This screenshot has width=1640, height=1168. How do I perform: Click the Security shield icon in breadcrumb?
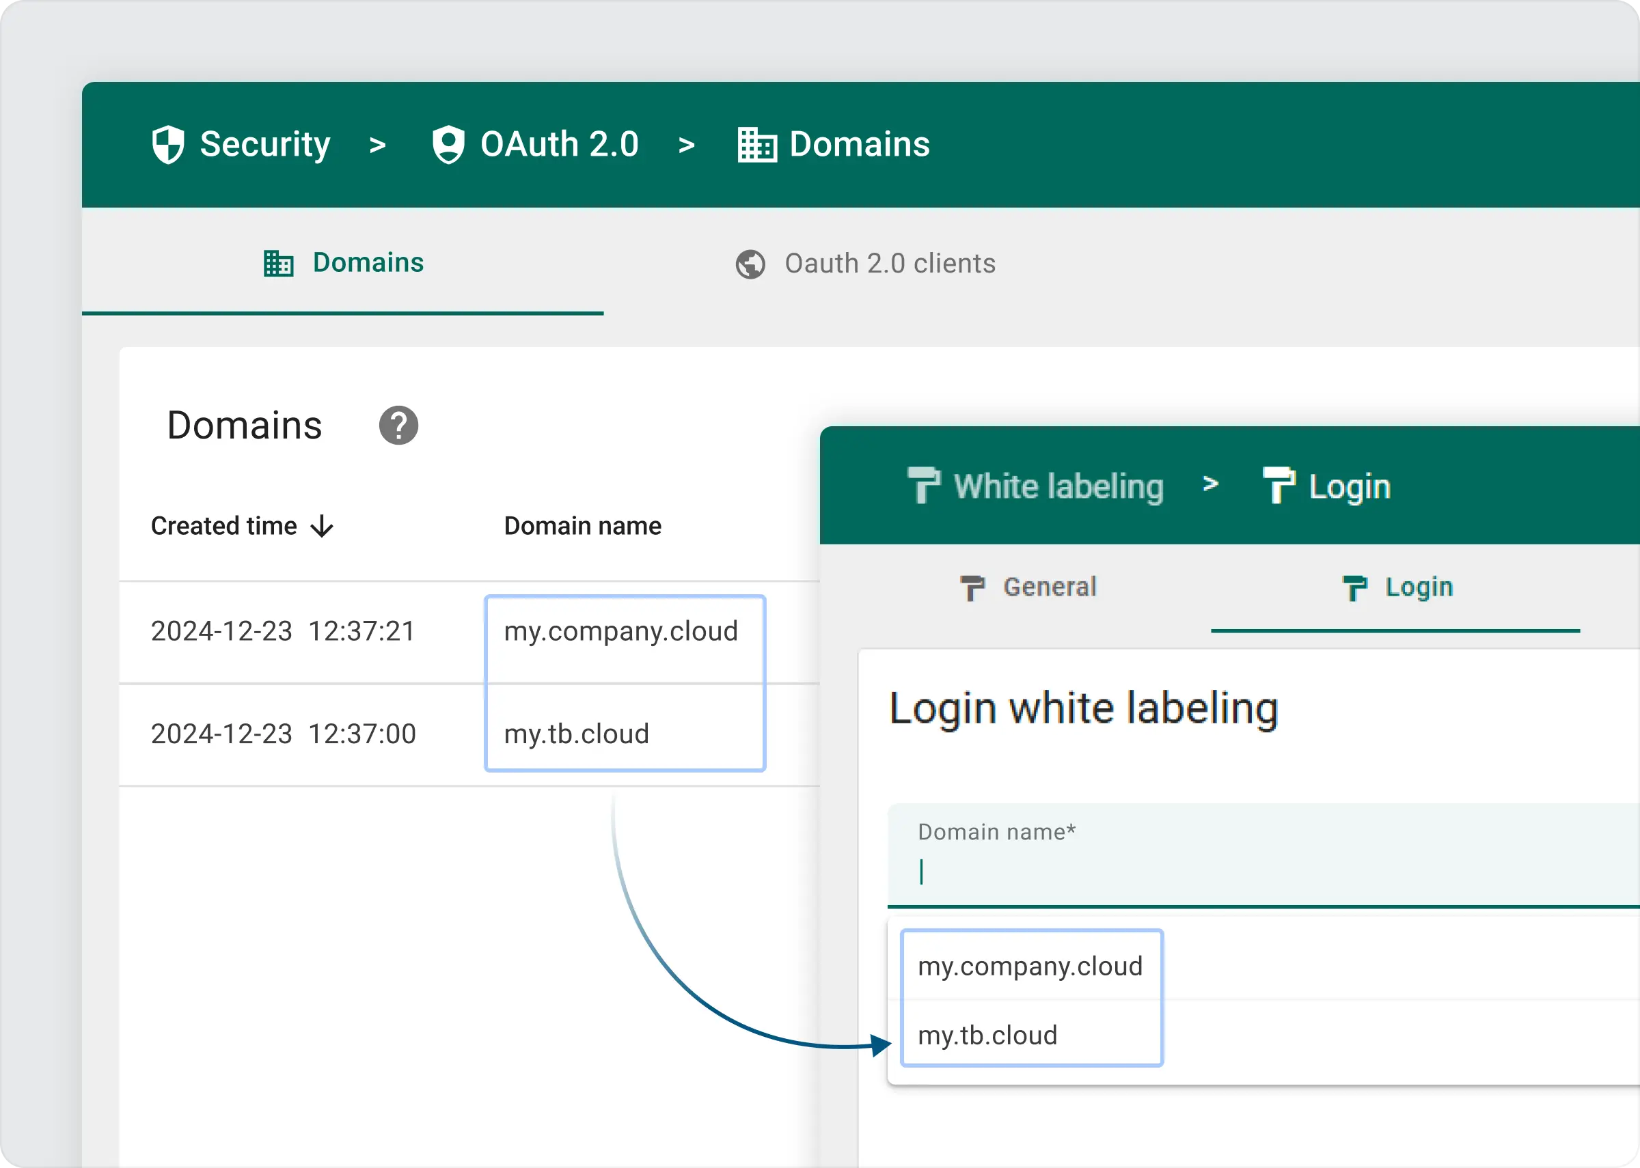168,145
